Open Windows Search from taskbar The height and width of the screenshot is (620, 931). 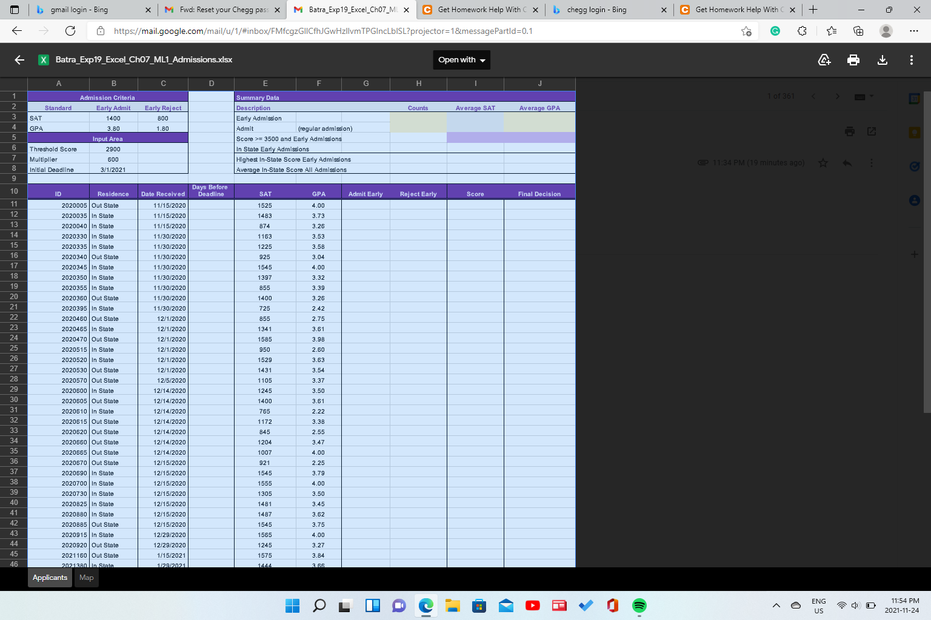pos(319,605)
